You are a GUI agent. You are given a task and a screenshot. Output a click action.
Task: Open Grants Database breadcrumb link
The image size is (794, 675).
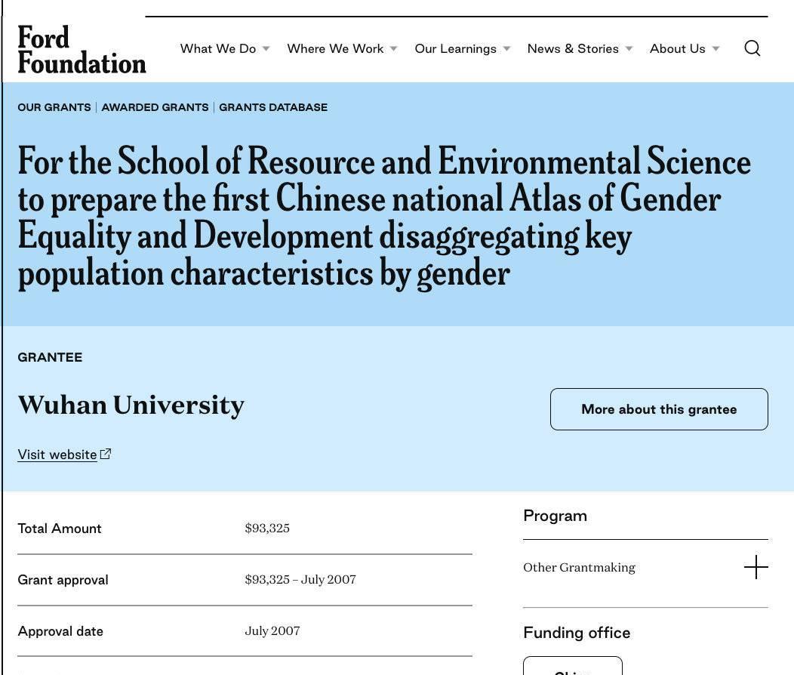coord(273,107)
